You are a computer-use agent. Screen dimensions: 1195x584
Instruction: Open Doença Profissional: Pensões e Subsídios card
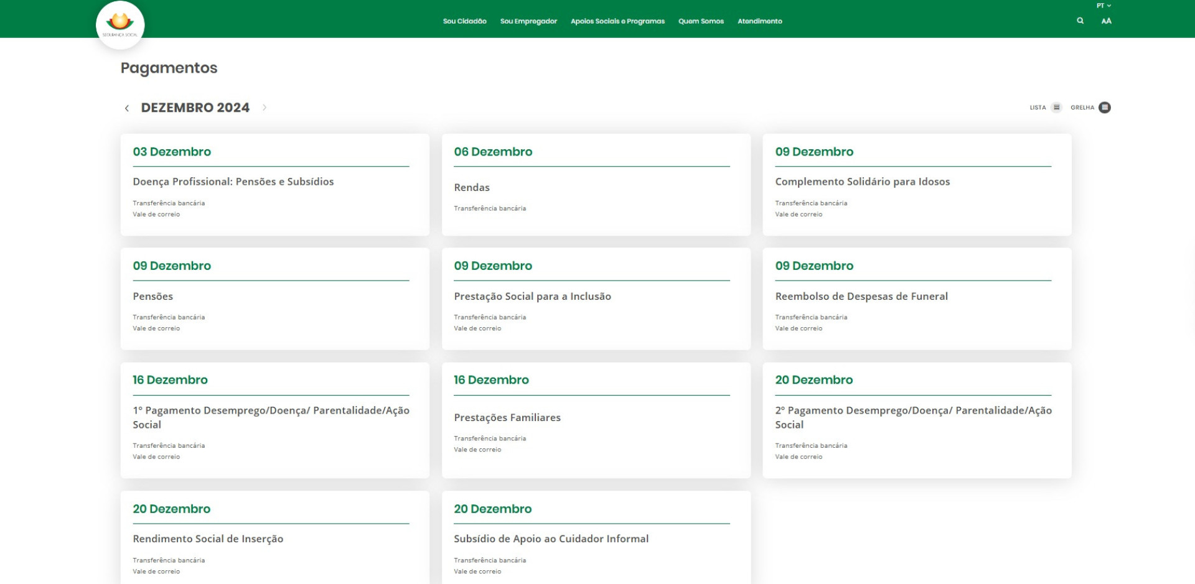click(274, 185)
